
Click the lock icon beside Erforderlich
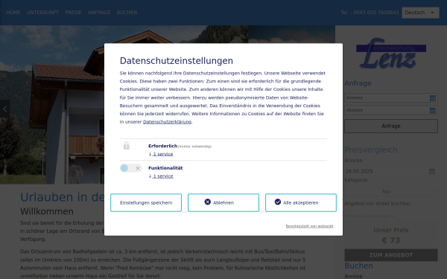click(127, 146)
